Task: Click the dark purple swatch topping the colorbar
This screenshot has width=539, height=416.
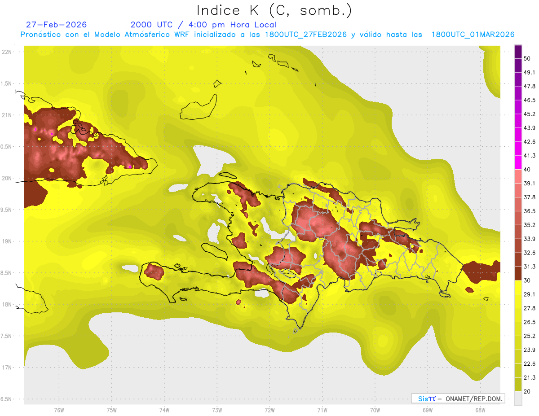Action: pyautogui.click(x=518, y=52)
